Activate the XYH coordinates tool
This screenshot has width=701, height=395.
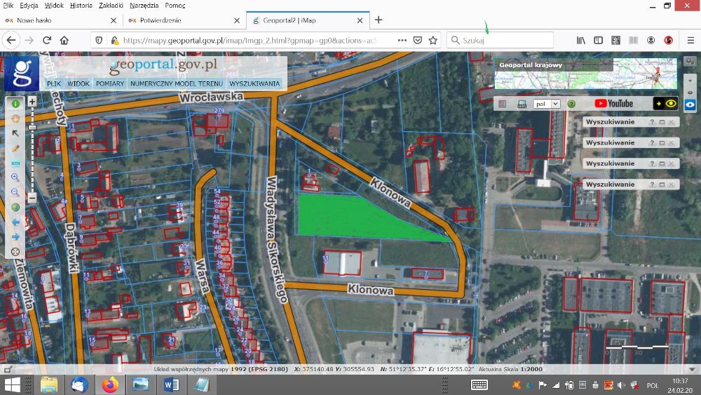[15, 163]
